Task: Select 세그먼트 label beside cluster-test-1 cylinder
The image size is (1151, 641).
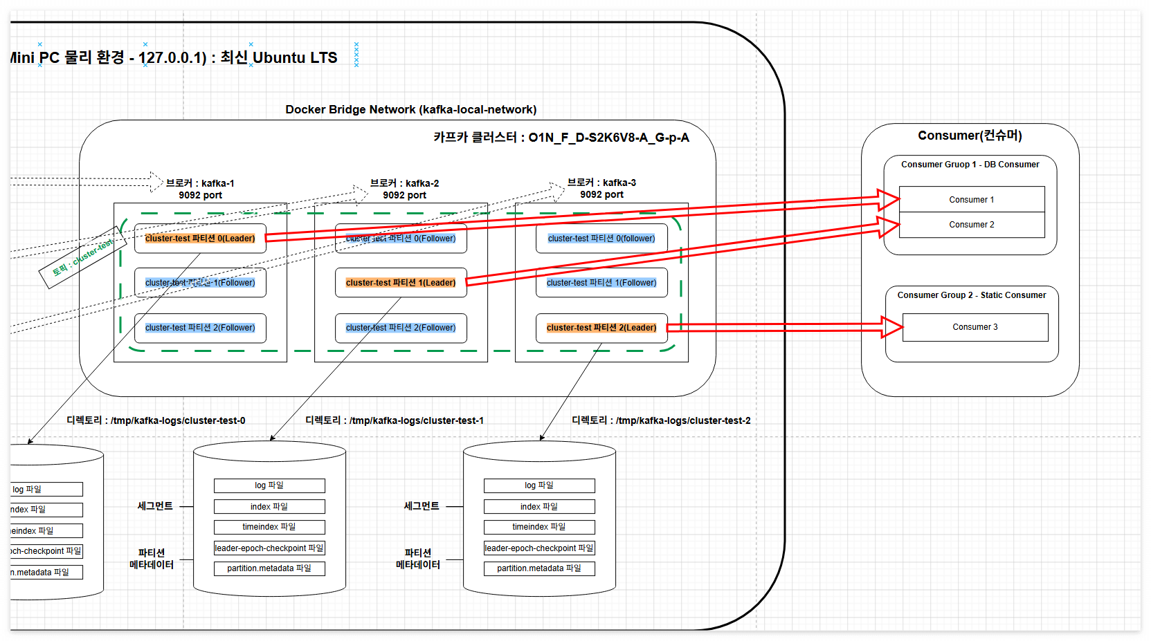Action: tap(155, 506)
